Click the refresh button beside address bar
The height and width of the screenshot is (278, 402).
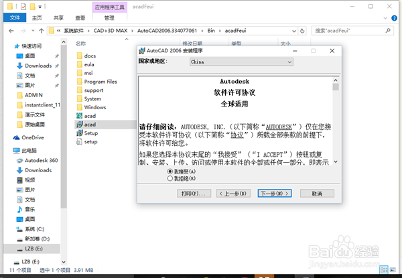(302, 31)
